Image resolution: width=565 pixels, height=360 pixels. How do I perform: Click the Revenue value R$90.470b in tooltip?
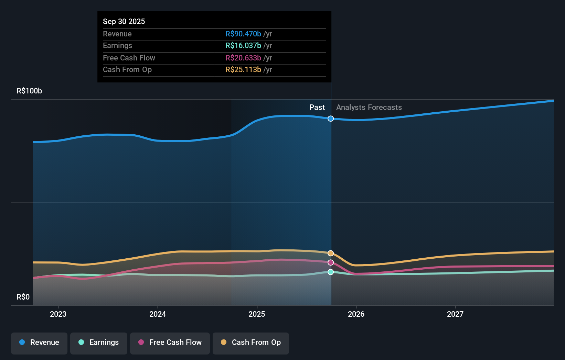click(243, 34)
